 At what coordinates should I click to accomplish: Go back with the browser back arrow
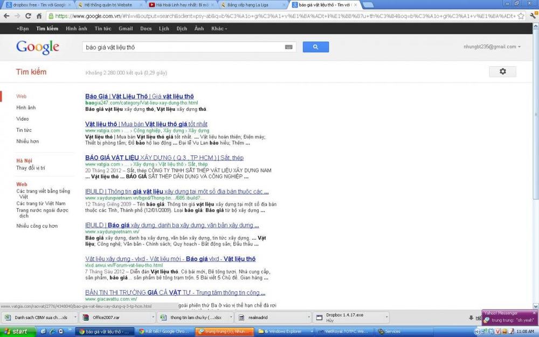(x=6, y=16)
